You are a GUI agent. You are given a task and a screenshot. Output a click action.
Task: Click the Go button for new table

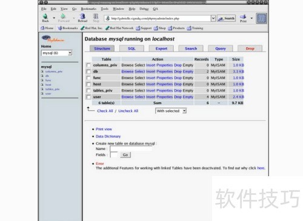click(125, 155)
